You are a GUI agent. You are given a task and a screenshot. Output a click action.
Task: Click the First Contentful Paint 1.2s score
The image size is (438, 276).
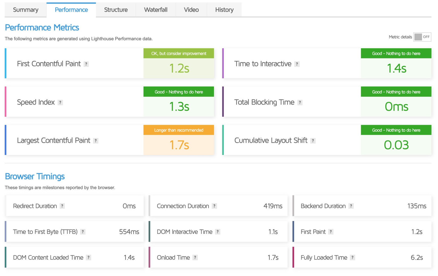click(x=179, y=68)
